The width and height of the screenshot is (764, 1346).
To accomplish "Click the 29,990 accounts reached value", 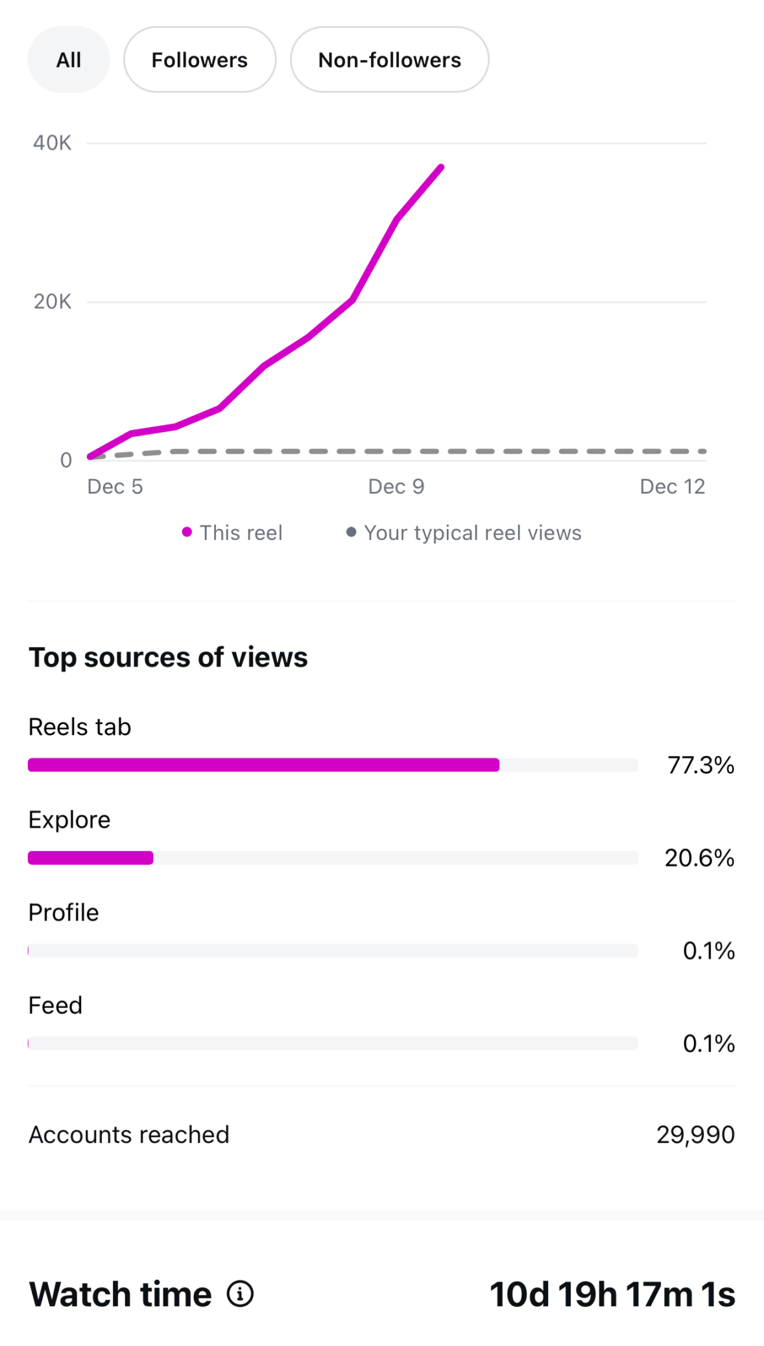I will click(x=695, y=1134).
